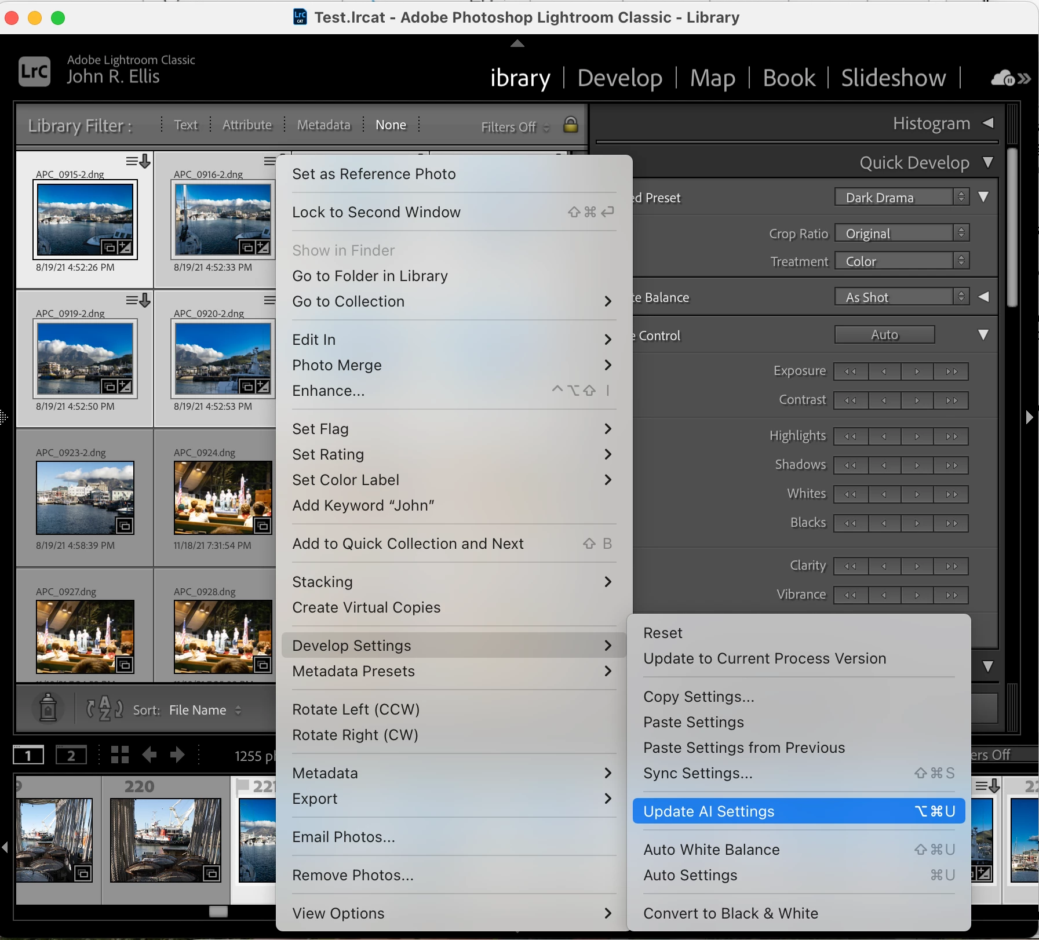Increase Exposure by a full stop
Viewport: 1039px width, 940px height.
pyautogui.click(x=951, y=371)
